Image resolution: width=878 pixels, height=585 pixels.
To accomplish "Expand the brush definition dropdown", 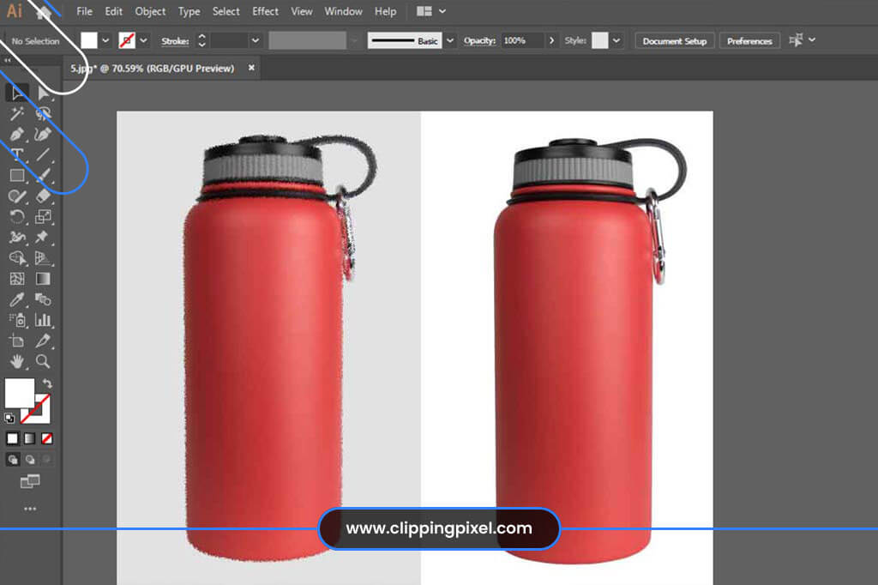I will coord(449,39).
